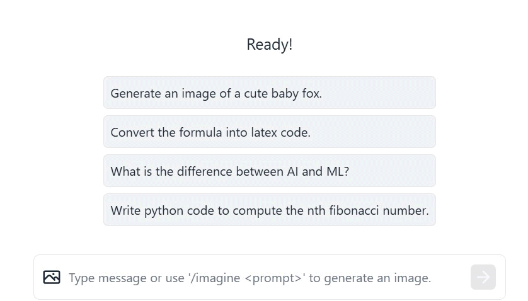The height and width of the screenshot is (301, 528).
Task: Attach an image using the landscape picture icon
Action: (x=52, y=277)
